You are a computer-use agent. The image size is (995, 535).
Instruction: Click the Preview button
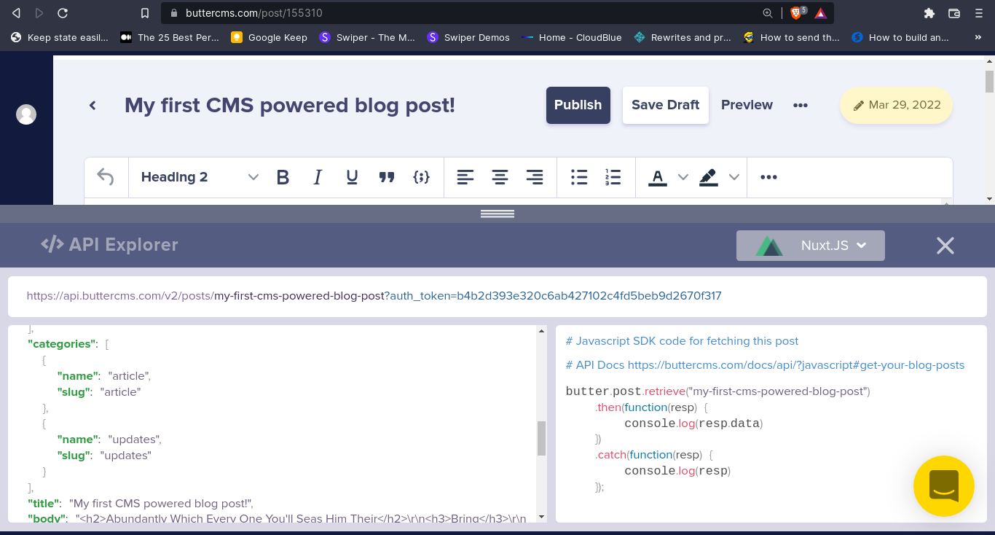(747, 105)
